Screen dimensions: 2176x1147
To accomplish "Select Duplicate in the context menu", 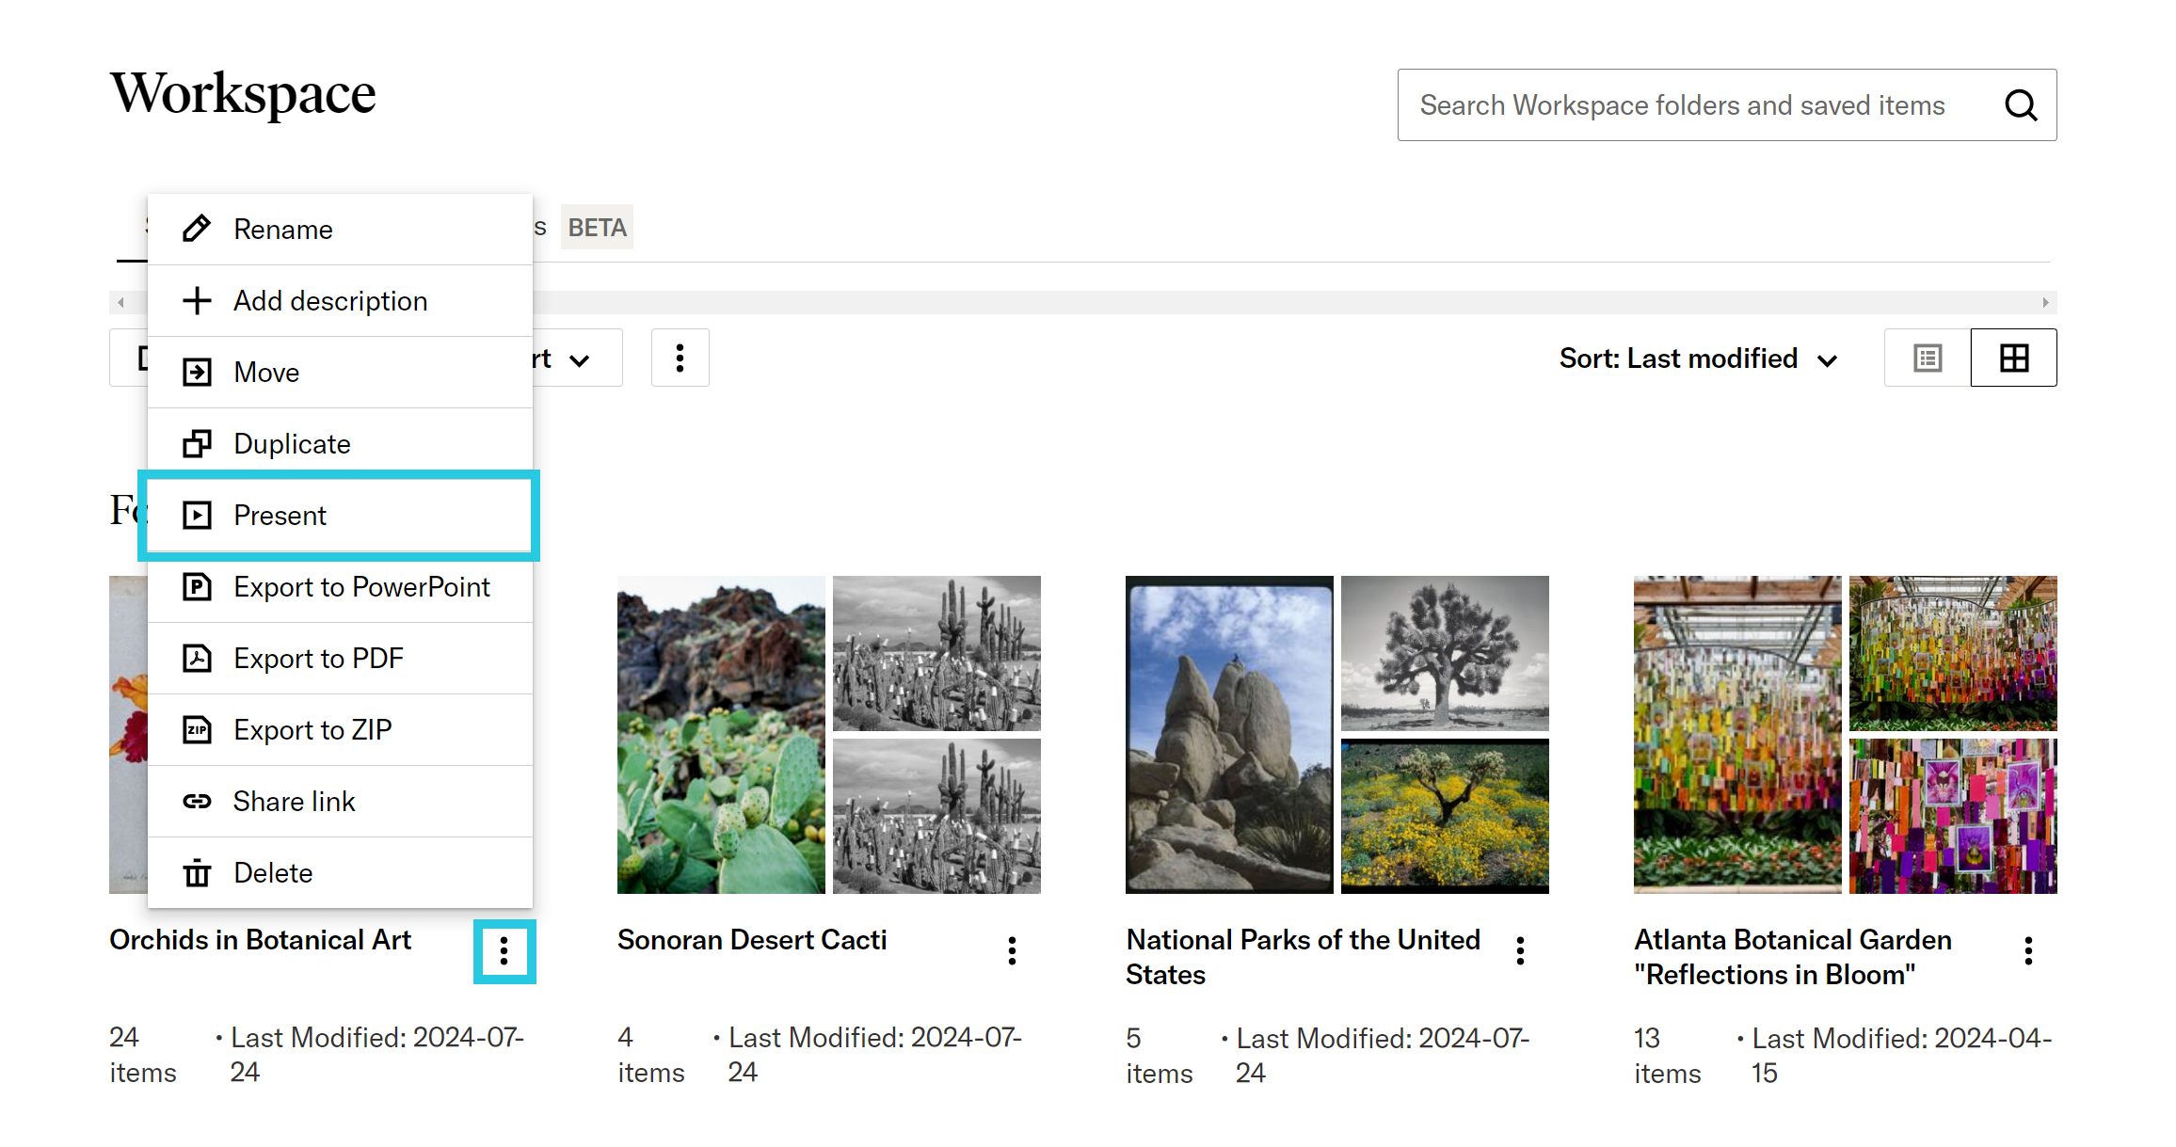I will 340,443.
